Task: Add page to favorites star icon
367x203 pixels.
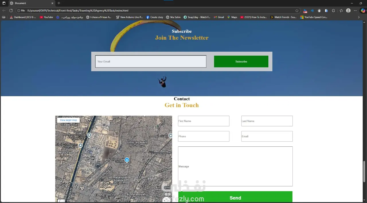Action: coord(297,11)
